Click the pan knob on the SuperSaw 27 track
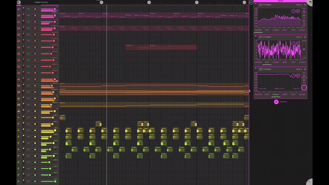The image size is (329, 185). point(35,66)
